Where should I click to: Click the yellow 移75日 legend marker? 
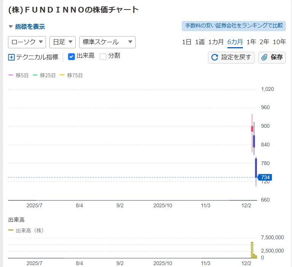click(62, 75)
